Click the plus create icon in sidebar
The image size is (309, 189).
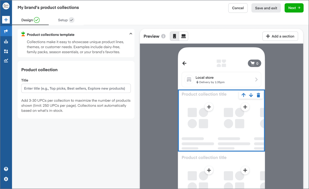click(6, 20)
